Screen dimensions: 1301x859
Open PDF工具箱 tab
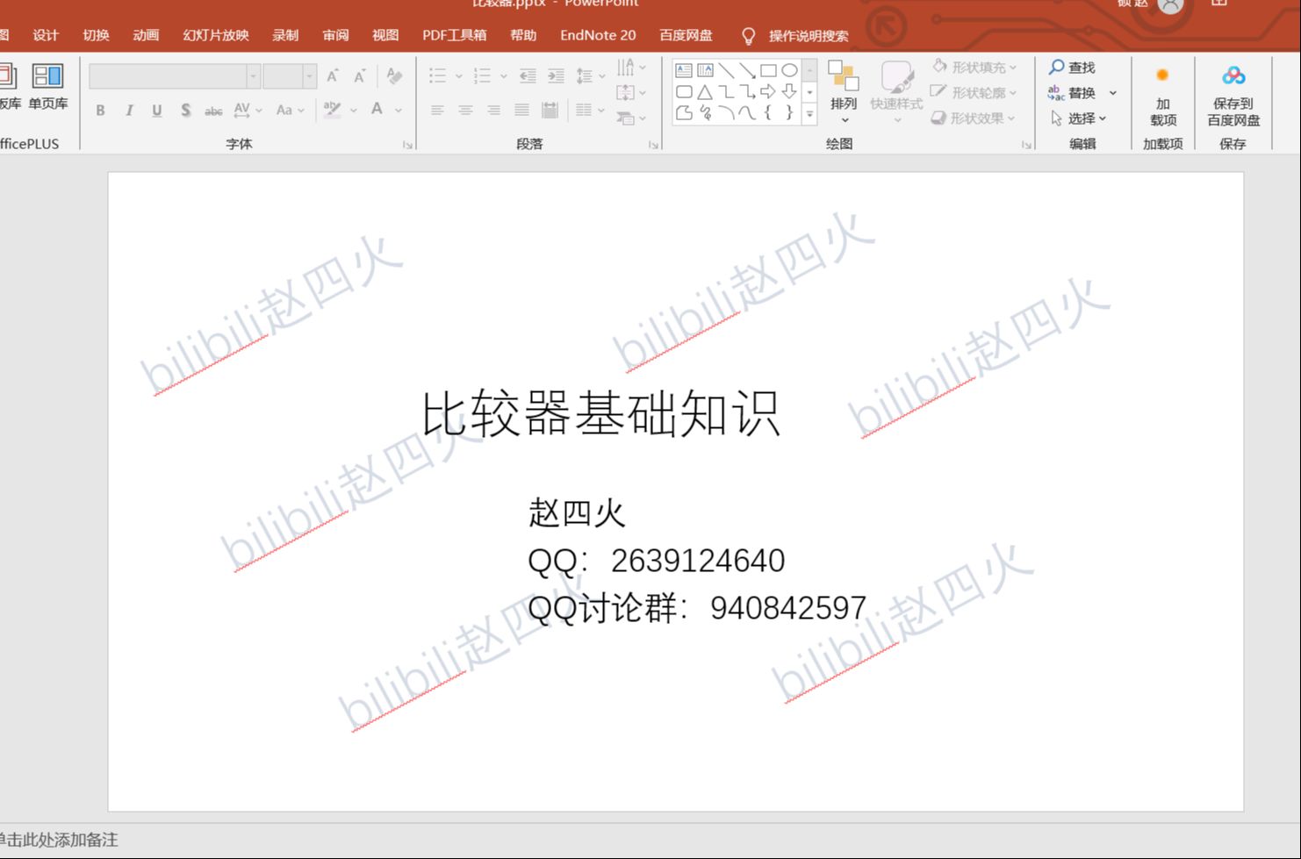point(454,35)
